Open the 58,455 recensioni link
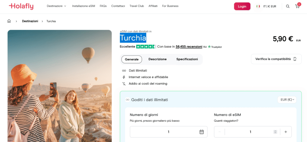The height and width of the screenshot is (142, 307). point(189,47)
